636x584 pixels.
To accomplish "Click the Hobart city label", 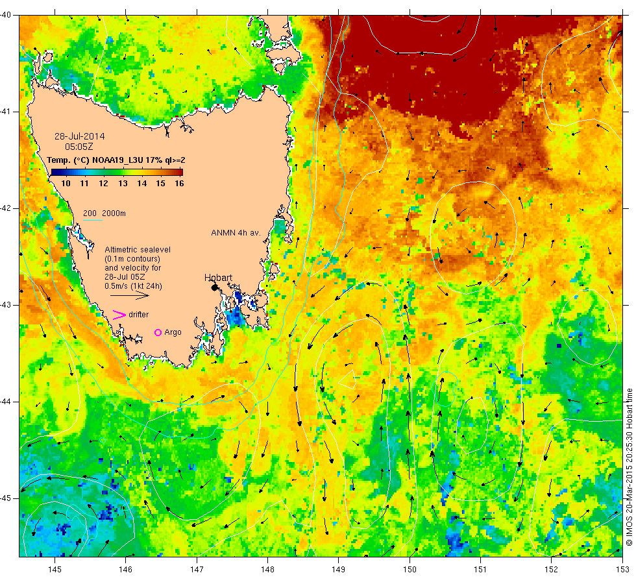I will tap(218, 278).
